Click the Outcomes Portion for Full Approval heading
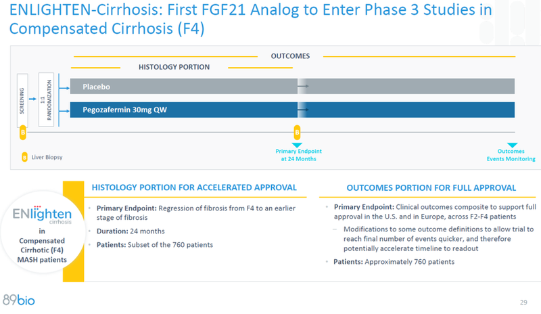 (431, 187)
